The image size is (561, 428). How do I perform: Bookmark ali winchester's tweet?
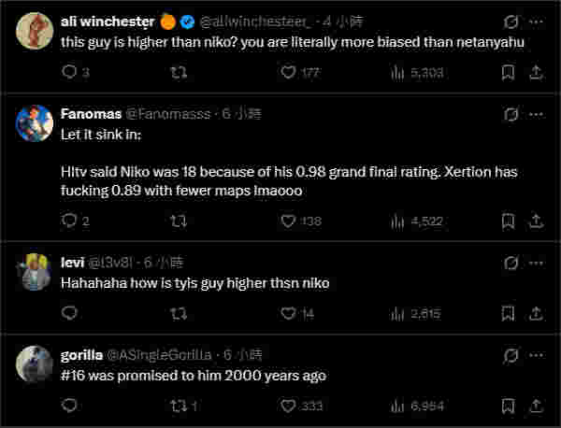[x=507, y=72]
